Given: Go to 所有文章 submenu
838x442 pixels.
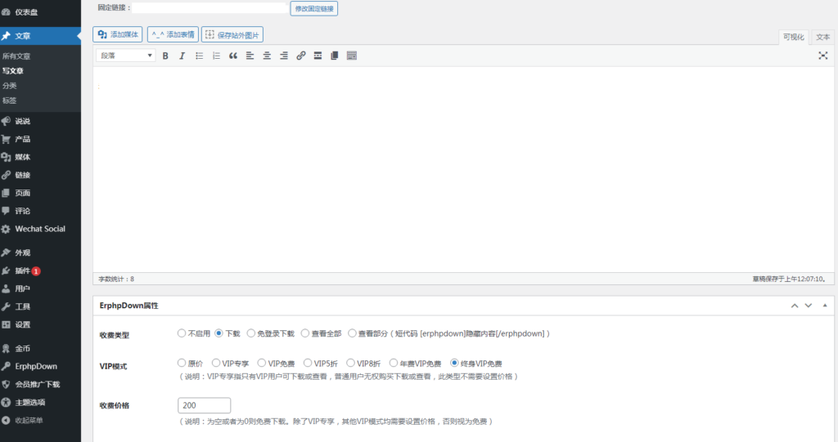Looking at the screenshot, I should pyautogui.click(x=16, y=56).
